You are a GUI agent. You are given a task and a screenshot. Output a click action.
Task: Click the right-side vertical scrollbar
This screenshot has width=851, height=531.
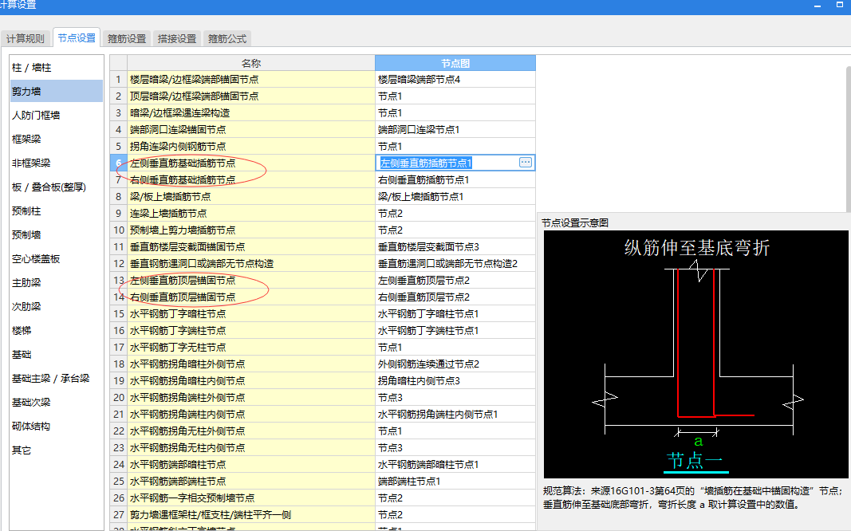pyautogui.click(x=849, y=138)
